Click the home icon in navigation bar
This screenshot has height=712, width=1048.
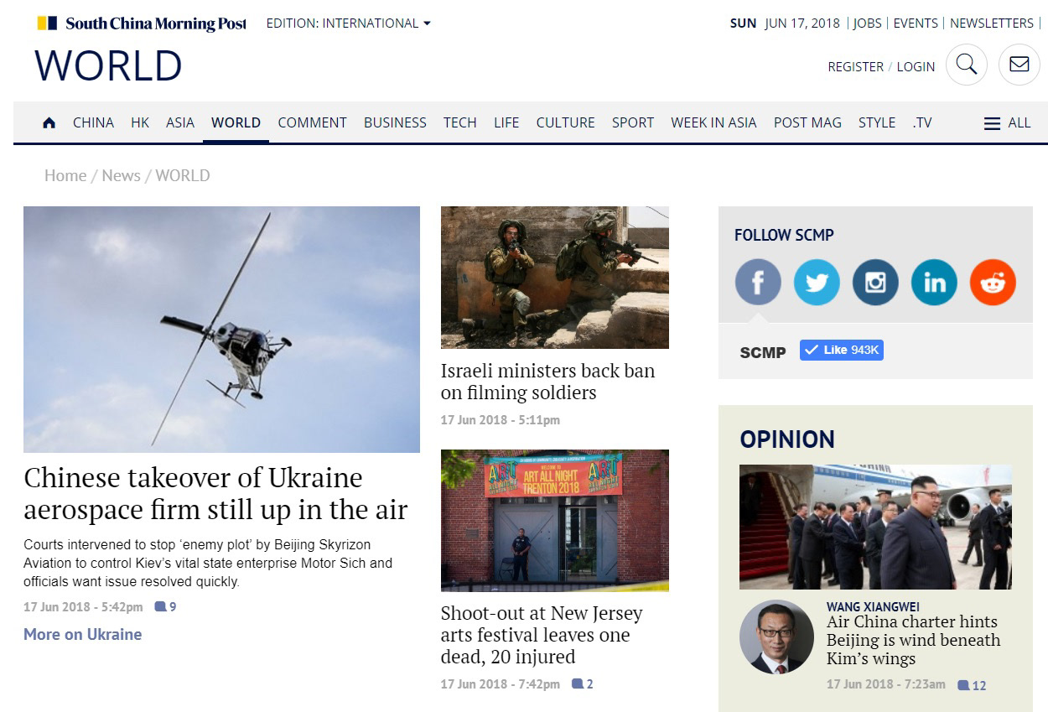(x=49, y=122)
